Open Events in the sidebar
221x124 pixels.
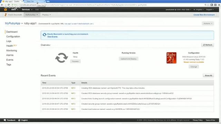coord(10,60)
